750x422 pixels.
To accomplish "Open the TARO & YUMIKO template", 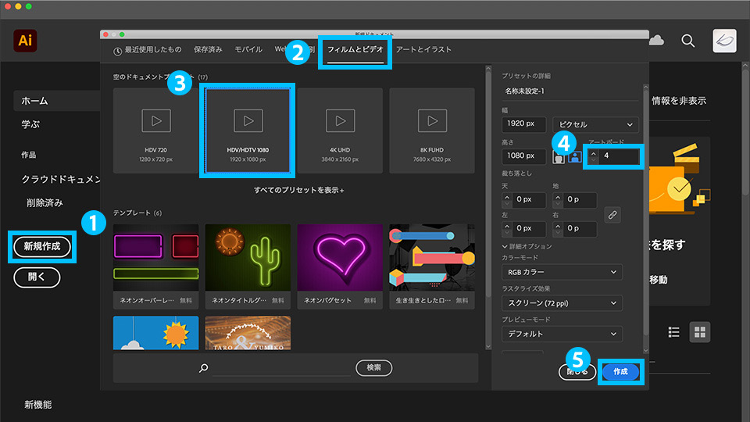I will (x=248, y=333).
